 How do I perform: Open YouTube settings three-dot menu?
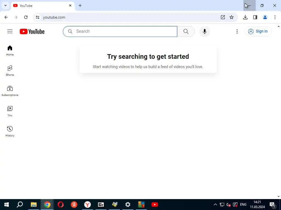(x=237, y=31)
